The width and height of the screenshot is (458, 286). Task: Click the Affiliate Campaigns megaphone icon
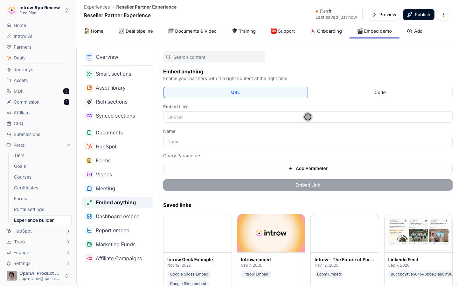(89, 258)
